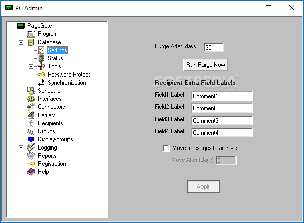Enable Move messages to archive checkbox
The height and width of the screenshot is (223, 304).
(166, 148)
